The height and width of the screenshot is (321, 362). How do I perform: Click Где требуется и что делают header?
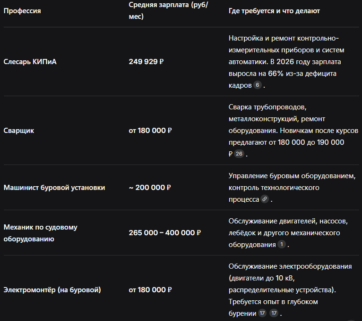coord(274,11)
